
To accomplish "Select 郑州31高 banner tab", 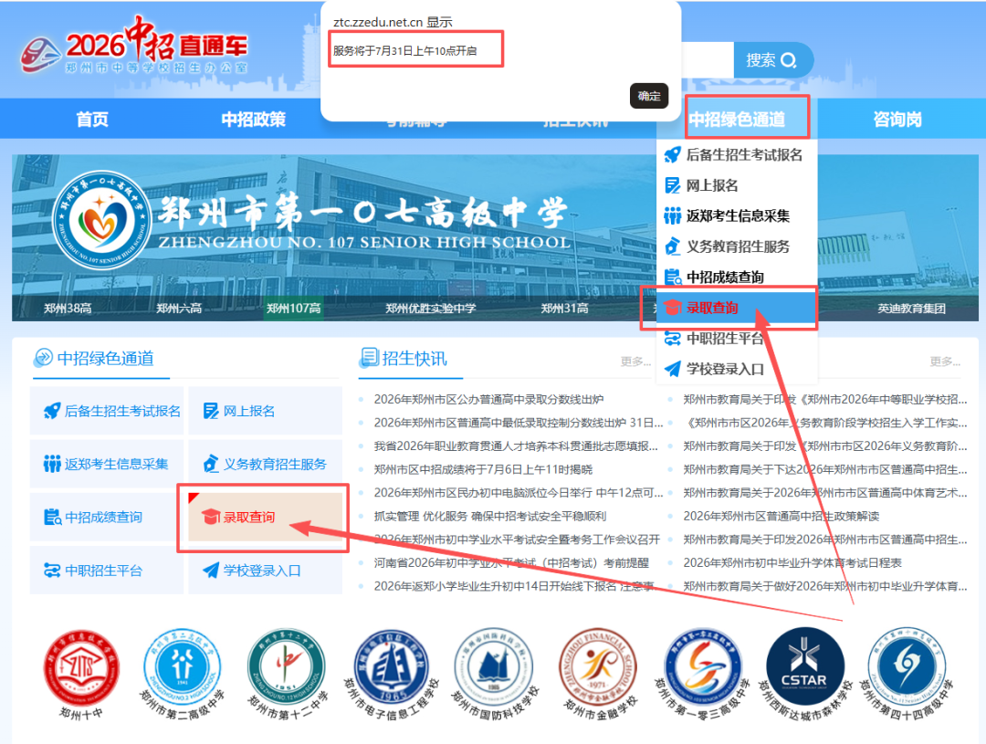I will tap(565, 309).
